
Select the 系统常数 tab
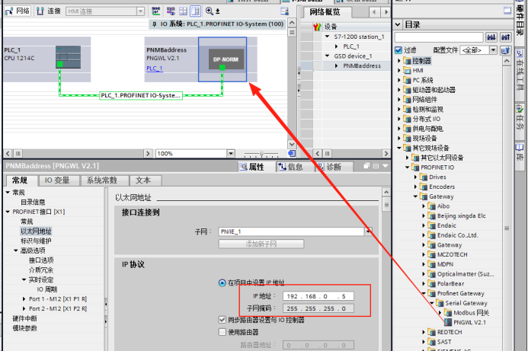(x=102, y=180)
